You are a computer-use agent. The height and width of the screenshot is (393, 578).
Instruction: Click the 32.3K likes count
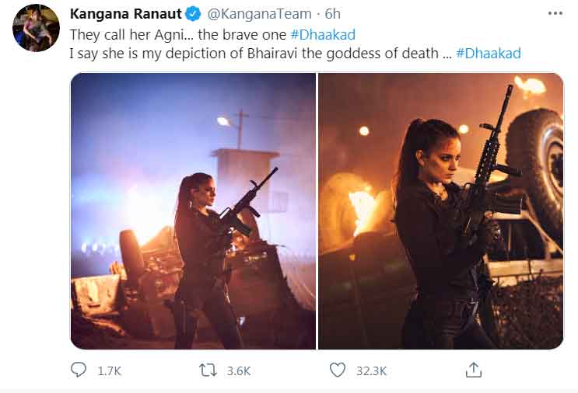click(372, 371)
